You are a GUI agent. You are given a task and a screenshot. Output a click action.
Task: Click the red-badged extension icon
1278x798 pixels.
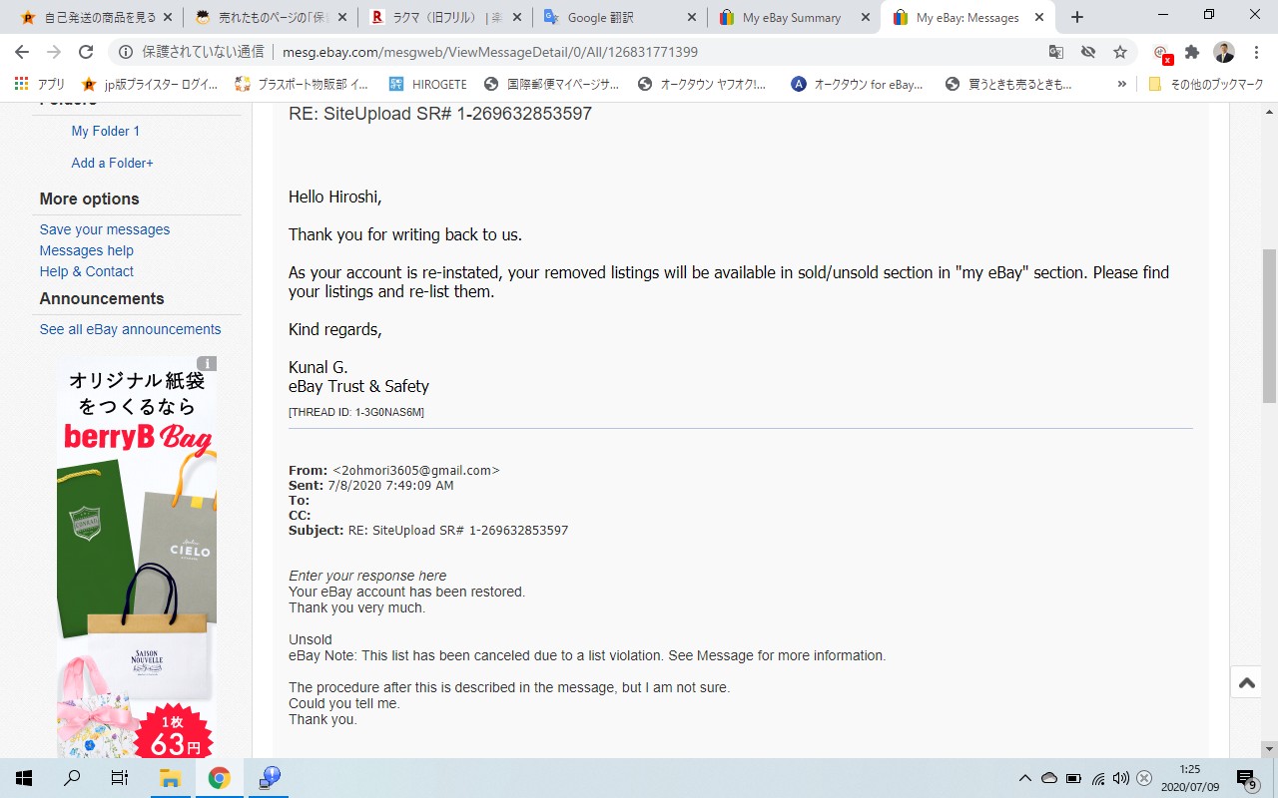click(x=1161, y=53)
